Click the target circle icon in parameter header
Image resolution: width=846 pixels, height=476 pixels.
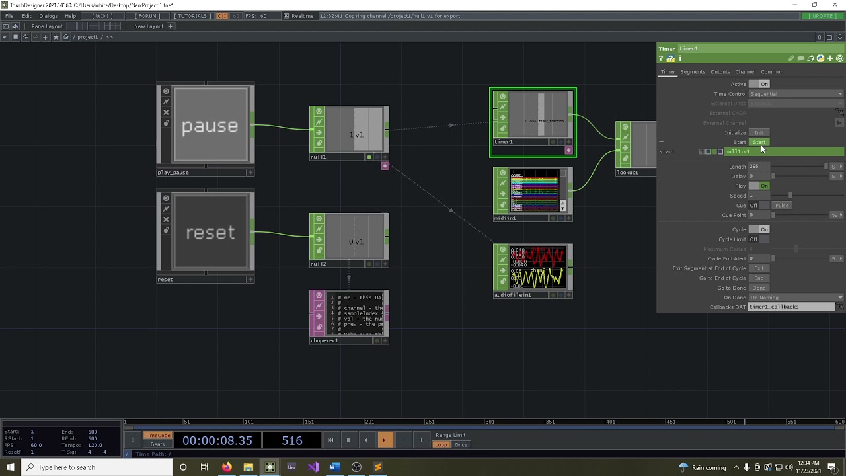[840, 59]
